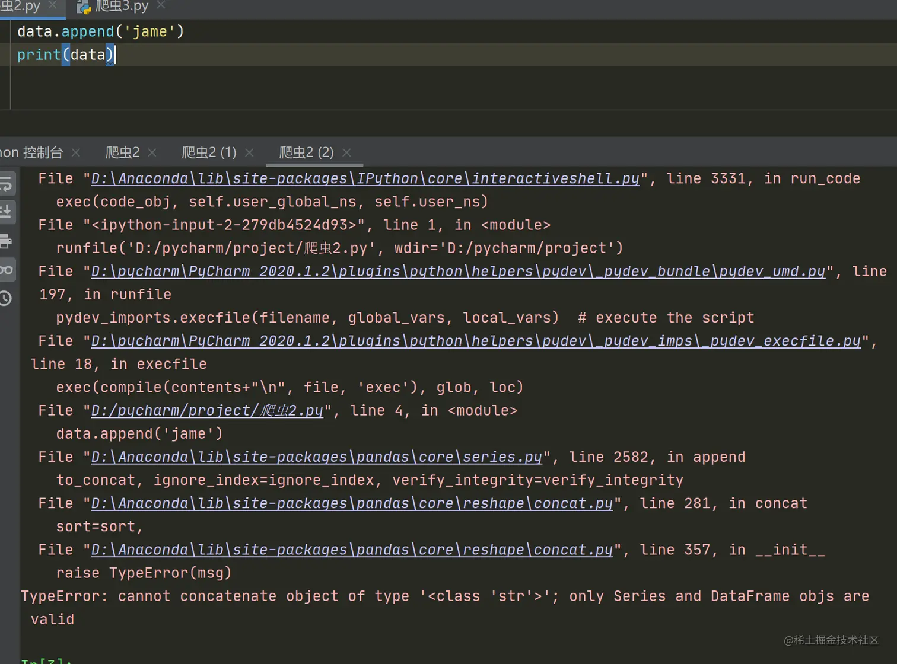897x664 pixels.
Task: Click data.append('jame') line in the editor
Action: click(x=100, y=31)
